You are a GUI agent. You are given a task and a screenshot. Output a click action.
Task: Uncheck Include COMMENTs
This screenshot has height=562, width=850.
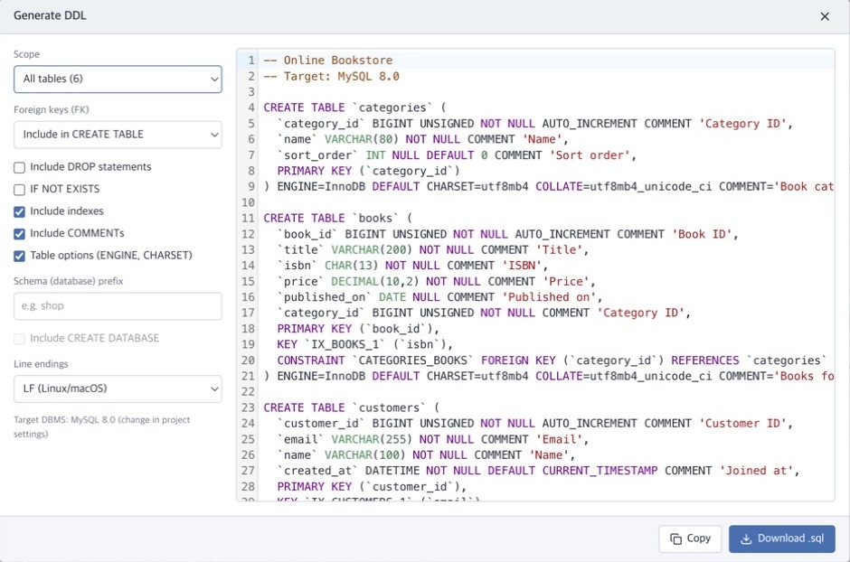[20, 234]
